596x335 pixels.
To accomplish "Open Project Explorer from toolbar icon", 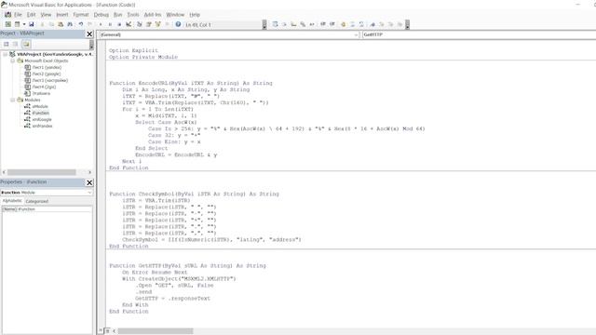I will (139, 24).
